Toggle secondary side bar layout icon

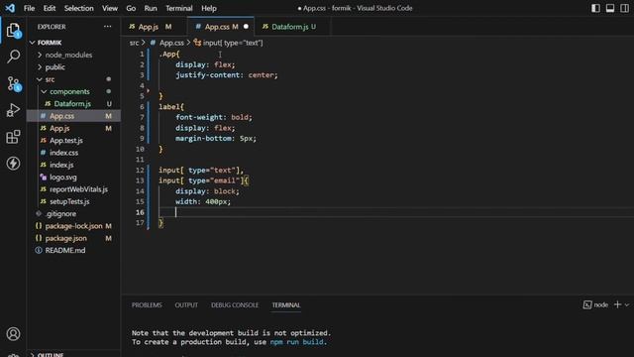[x=624, y=8]
